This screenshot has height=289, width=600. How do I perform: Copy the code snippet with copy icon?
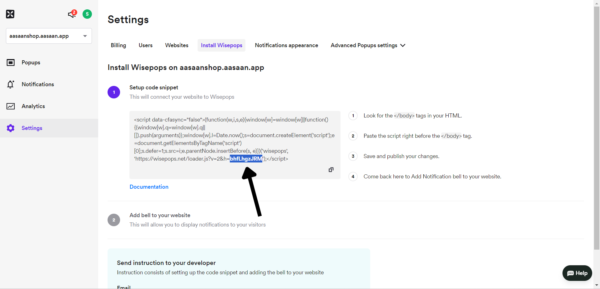(331, 170)
